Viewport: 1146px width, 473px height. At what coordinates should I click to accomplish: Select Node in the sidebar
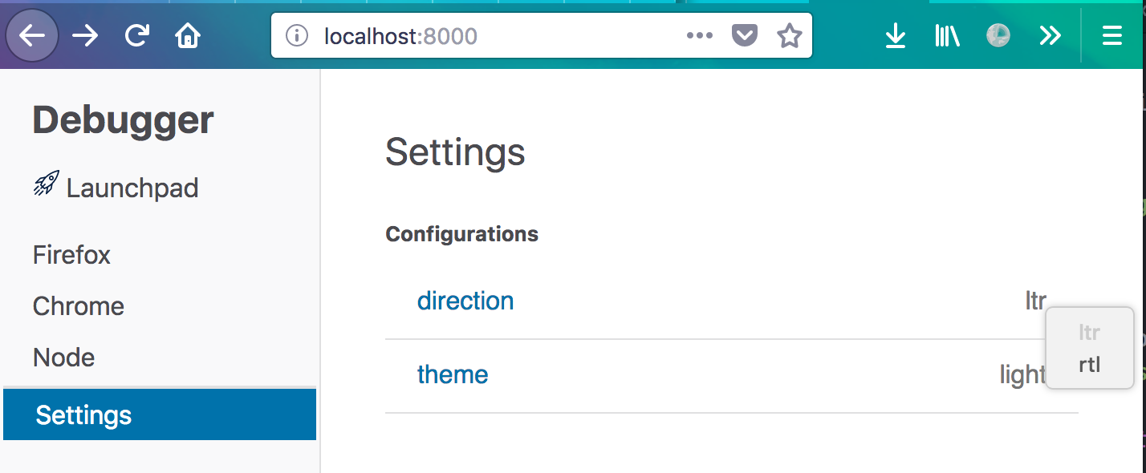click(63, 358)
